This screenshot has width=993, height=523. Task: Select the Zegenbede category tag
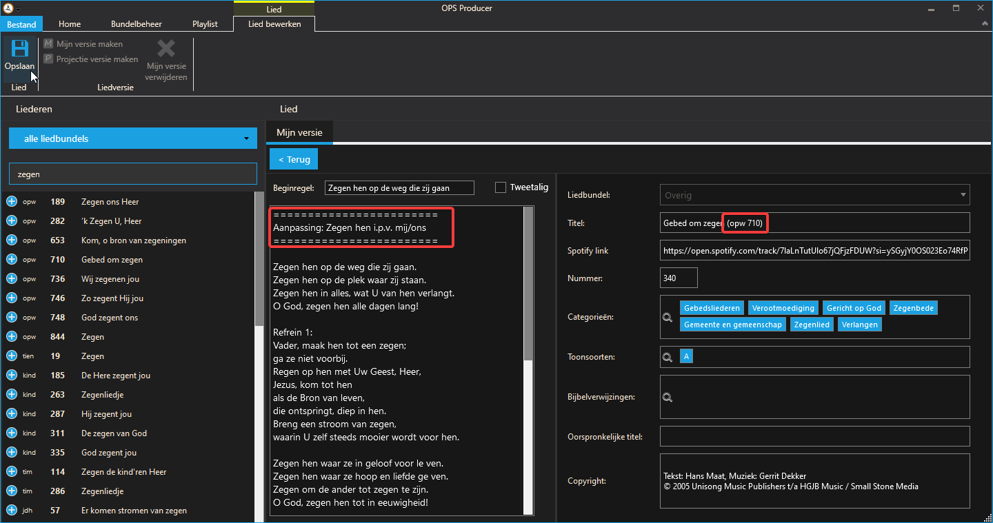(913, 308)
